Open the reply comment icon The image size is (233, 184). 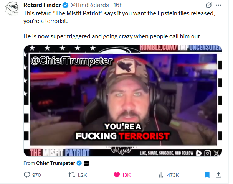coord(27,175)
